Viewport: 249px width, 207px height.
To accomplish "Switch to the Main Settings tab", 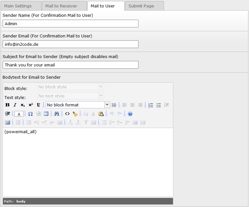I will (18, 6).
